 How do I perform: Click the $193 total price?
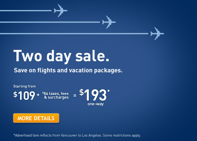(93, 95)
